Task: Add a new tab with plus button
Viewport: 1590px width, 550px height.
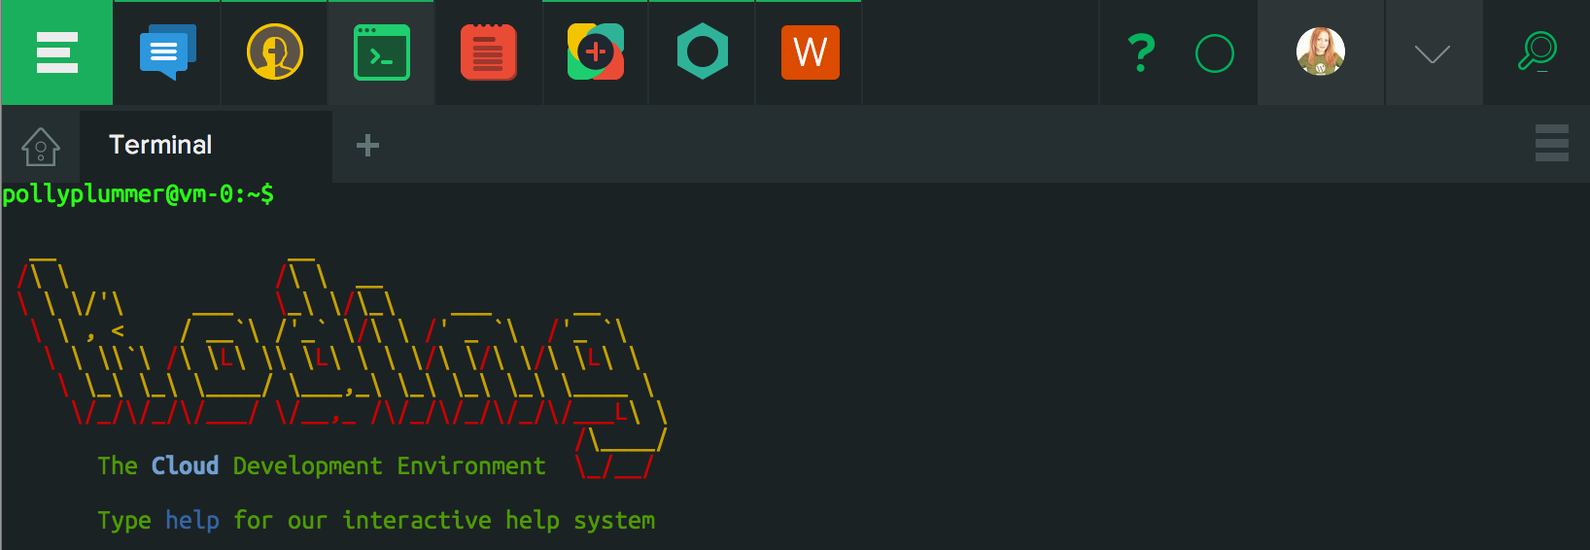Action: tap(367, 146)
